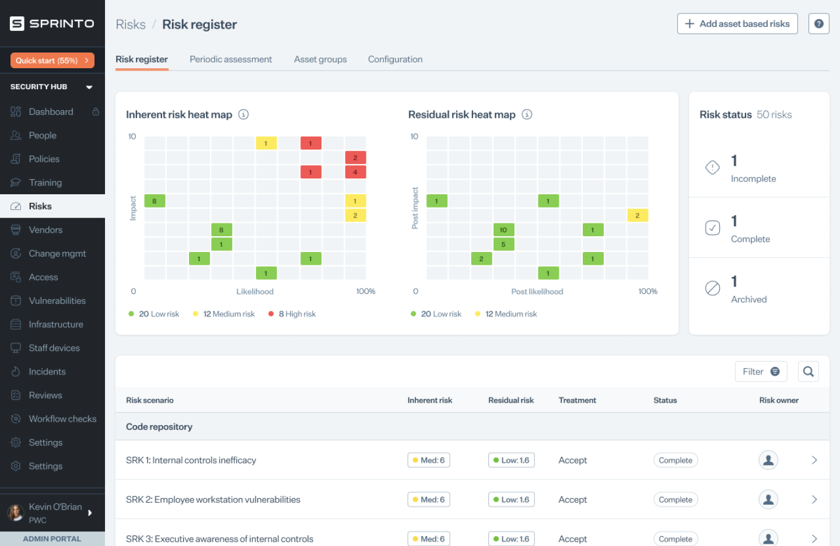Open the help question mark icon

tap(818, 24)
